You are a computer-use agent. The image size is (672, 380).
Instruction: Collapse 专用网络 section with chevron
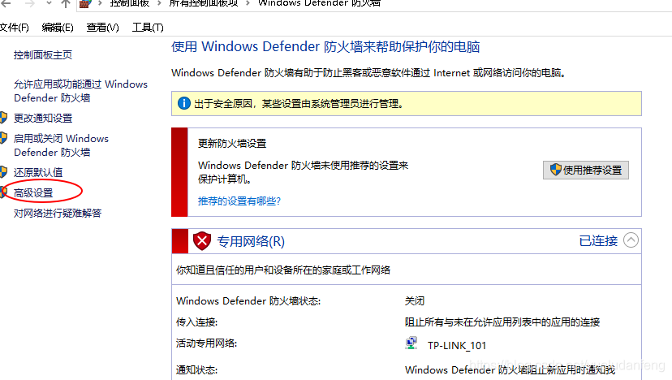coord(631,240)
